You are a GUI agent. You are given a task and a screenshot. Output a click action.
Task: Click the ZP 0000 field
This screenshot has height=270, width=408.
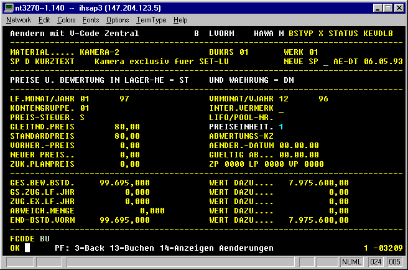[x=226, y=164]
